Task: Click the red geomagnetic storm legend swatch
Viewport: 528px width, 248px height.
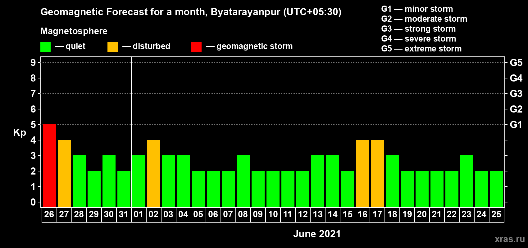Action: click(x=196, y=47)
